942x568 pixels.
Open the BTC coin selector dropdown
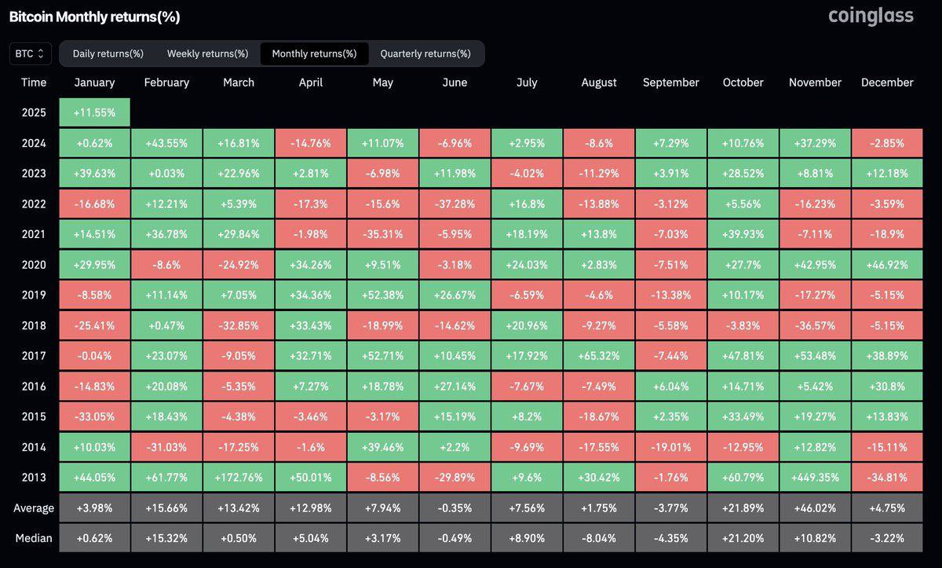pos(29,53)
